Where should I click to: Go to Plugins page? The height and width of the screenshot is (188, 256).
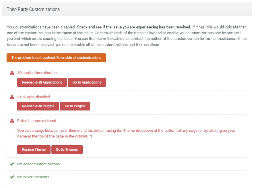[x=75, y=106]
